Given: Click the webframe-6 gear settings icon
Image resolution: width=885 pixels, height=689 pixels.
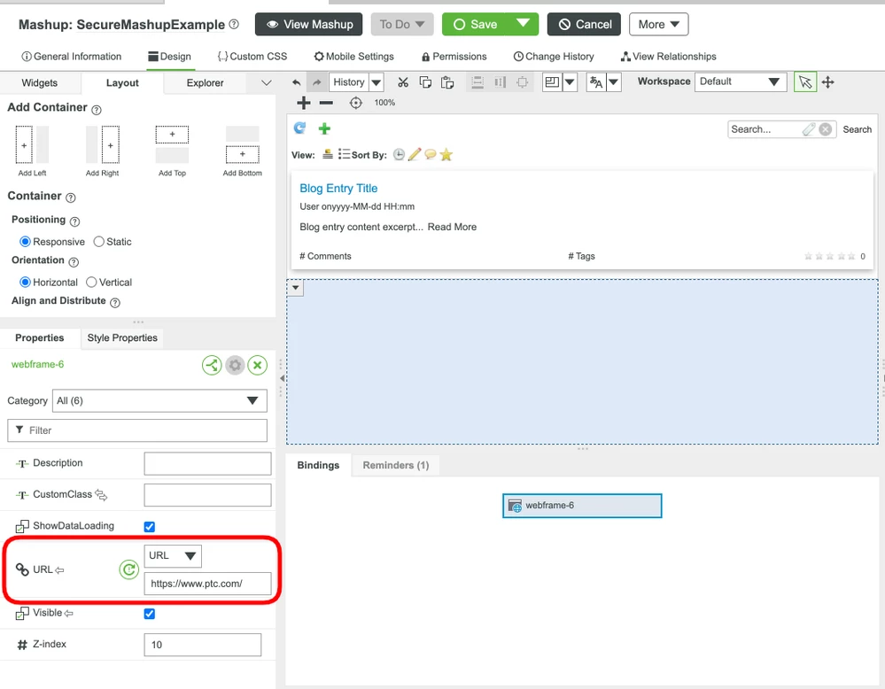Looking at the screenshot, I should click(x=235, y=365).
